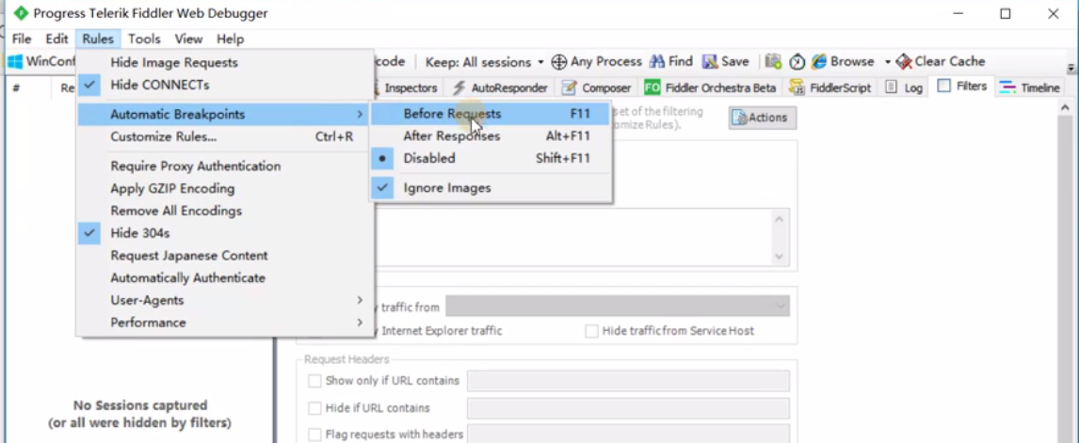The height and width of the screenshot is (443, 1079).
Task: Click the Any Process crosshair icon
Action: point(558,62)
